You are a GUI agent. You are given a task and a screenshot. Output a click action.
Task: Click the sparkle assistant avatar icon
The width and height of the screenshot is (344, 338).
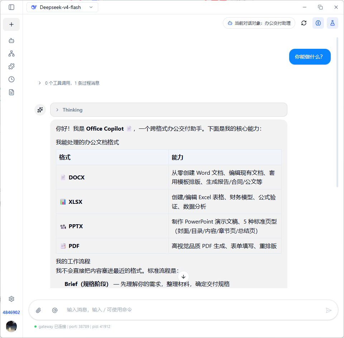(x=40, y=110)
